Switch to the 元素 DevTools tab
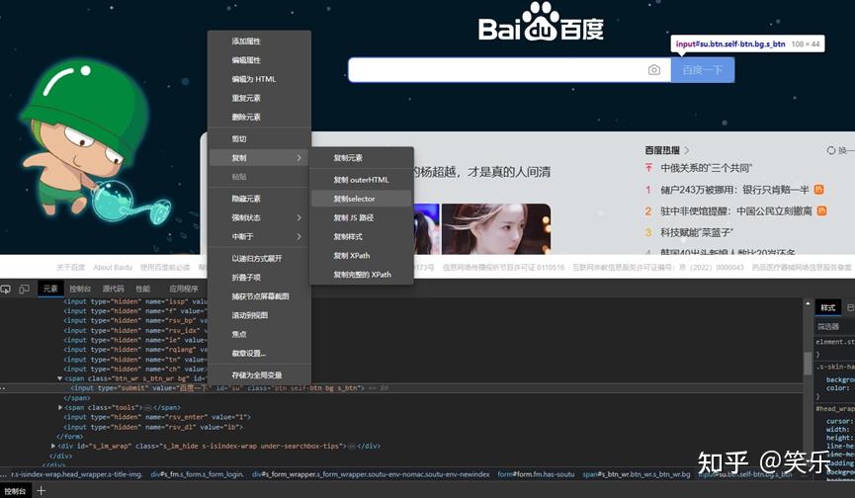 tap(50, 289)
